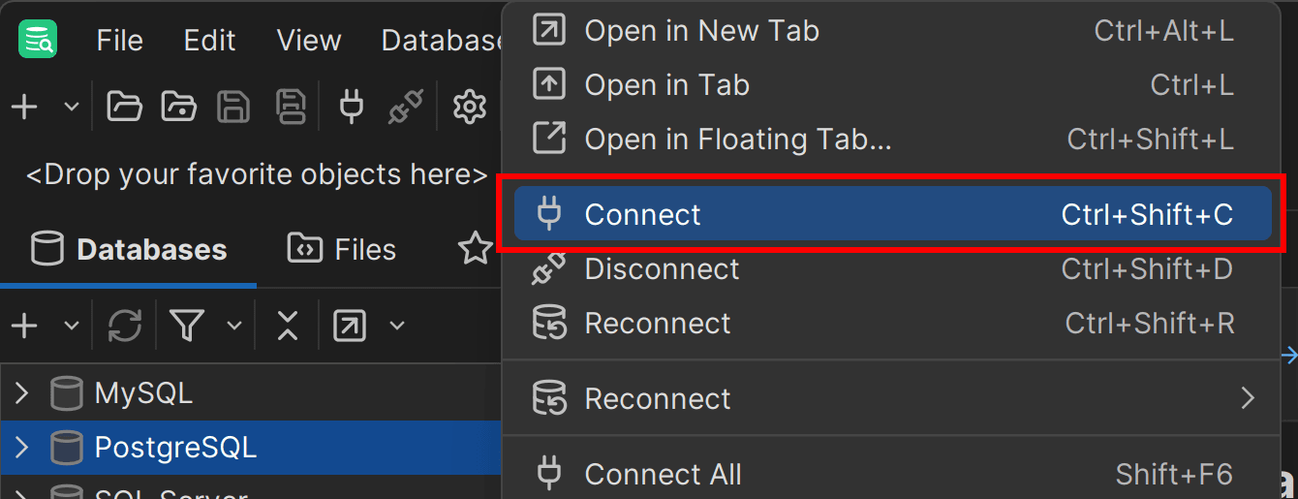Screen dimensions: 1298x499
Task: Click the save all toolbar icon
Action: point(291,107)
